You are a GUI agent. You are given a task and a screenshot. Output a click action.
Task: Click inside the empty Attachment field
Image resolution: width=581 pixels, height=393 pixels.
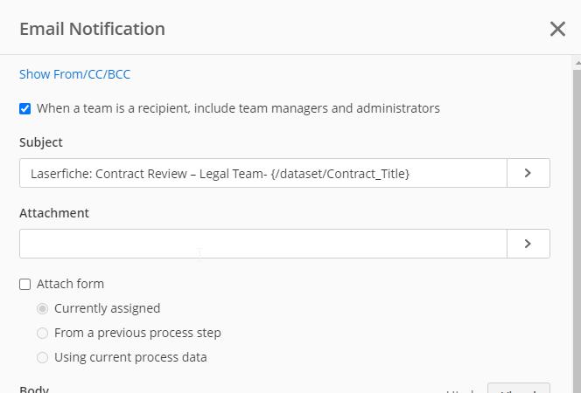(263, 244)
